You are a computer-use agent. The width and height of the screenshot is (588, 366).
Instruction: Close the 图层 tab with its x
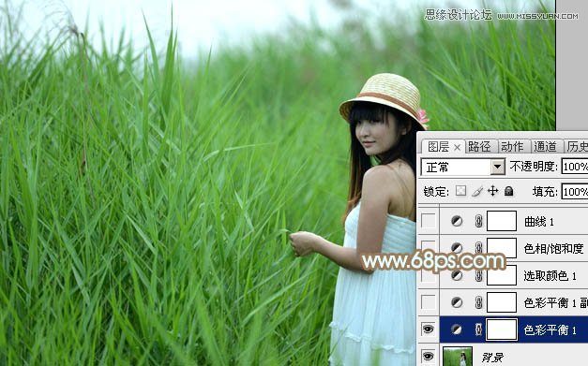(457, 148)
